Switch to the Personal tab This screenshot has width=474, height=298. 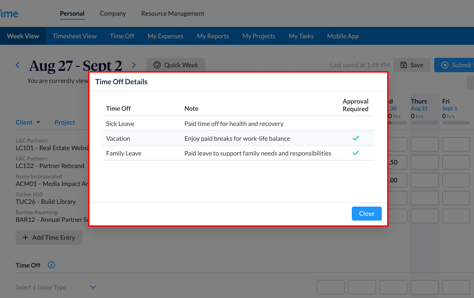(x=72, y=13)
